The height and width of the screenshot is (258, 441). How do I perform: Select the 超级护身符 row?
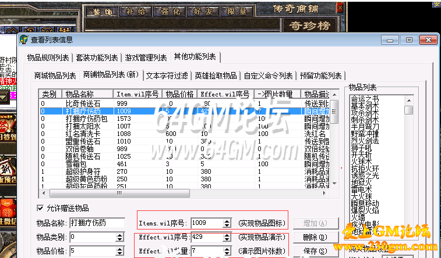[x=184, y=171]
